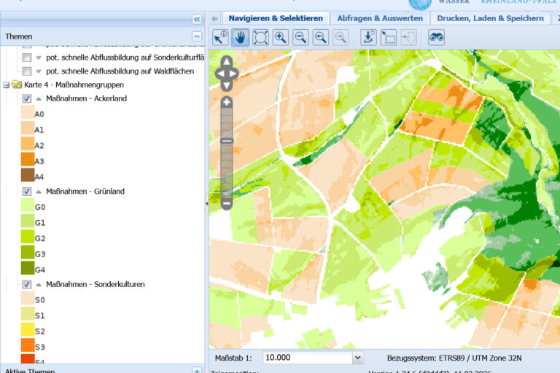Click the G1 legend label
The image size is (560, 373).
click(x=40, y=223)
